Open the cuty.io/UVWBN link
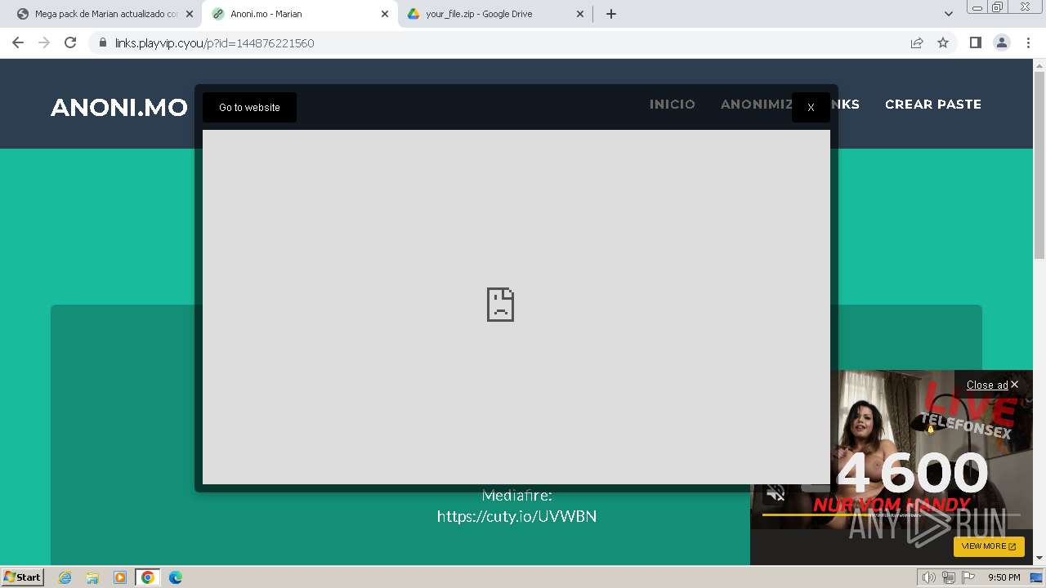1046x588 pixels. tap(516, 516)
